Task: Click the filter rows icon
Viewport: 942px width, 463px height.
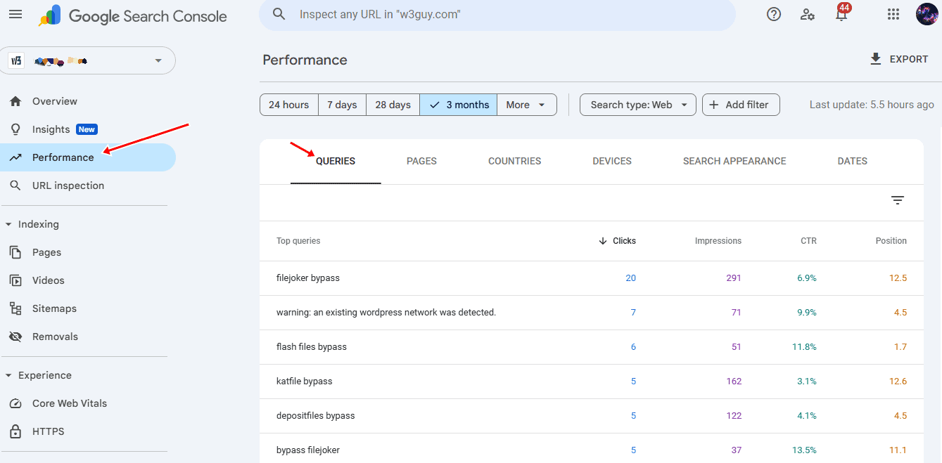Action: pyautogui.click(x=898, y=200)
